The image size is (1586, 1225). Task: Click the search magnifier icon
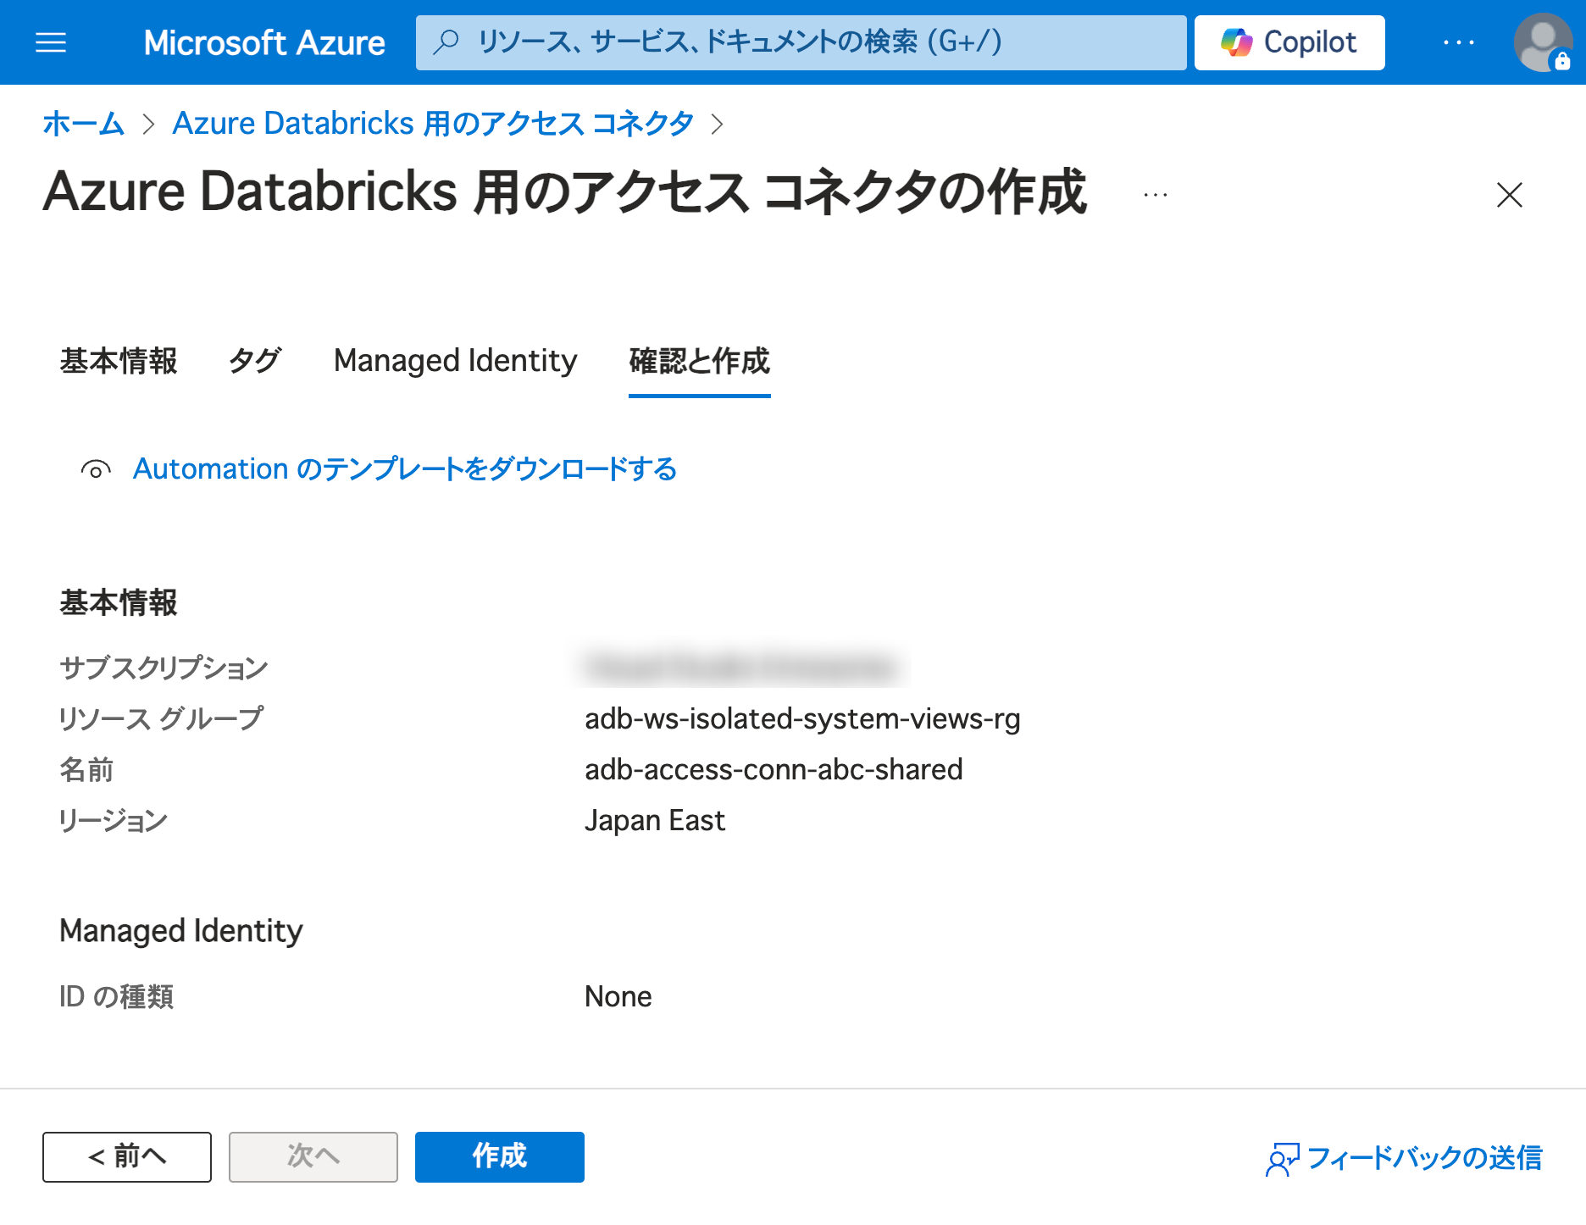pos(446,42)
